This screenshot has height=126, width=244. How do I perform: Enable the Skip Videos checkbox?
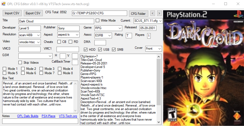pyautogui.click(x=20, y=63)
